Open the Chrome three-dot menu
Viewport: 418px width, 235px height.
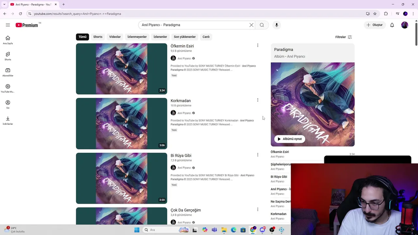413,14
